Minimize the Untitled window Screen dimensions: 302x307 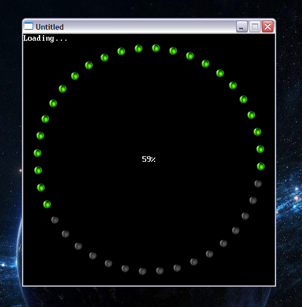click(242, 26)
